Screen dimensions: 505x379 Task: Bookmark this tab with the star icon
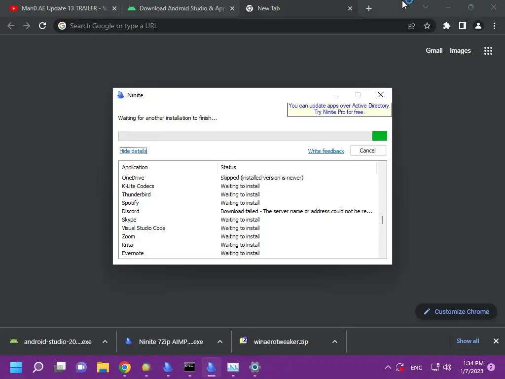click(427, 26)
